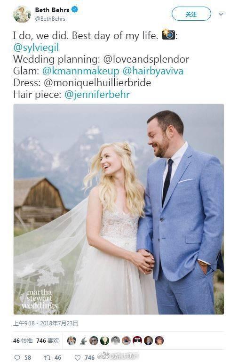The height and width of the screenshot is (363, 238).
Task: Click the @BethBehrs handle
Action: (x=50, y=19)
